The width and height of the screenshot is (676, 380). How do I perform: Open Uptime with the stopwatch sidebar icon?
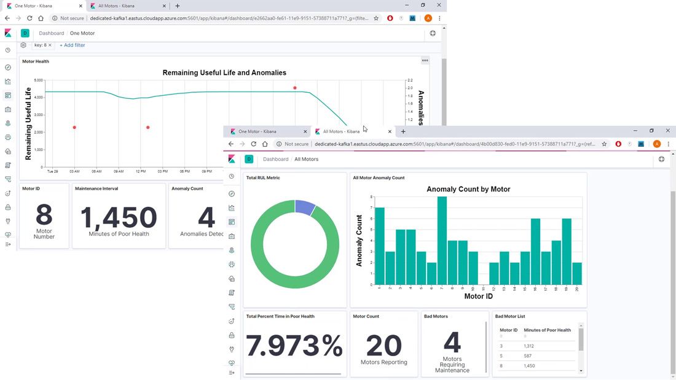7,193
